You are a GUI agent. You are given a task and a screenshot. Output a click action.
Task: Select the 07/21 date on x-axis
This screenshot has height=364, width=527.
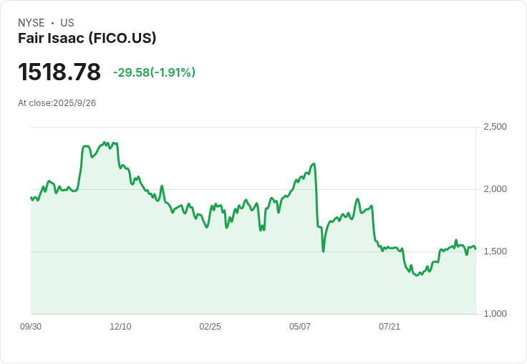pyautogui.click(x=390, y=327)
